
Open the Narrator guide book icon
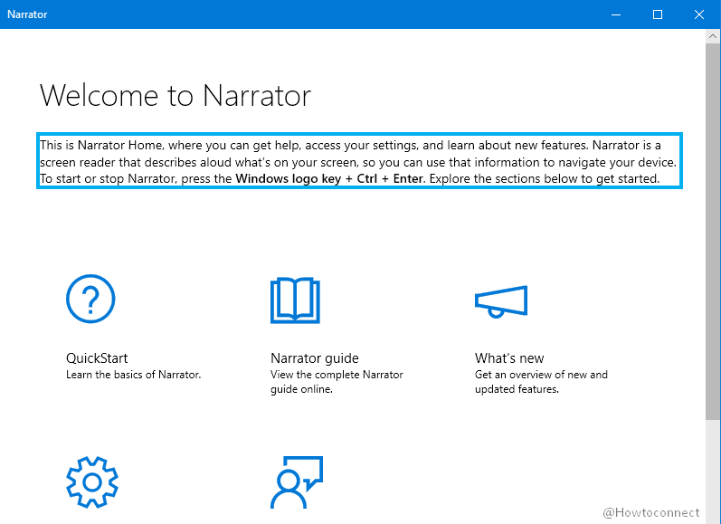(x=295, y=300)
